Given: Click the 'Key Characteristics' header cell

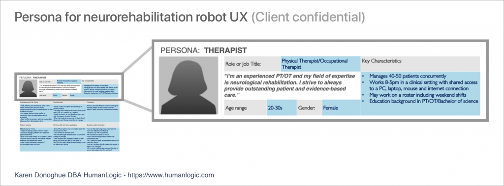Looking at the screenshot, I should 420,63.
